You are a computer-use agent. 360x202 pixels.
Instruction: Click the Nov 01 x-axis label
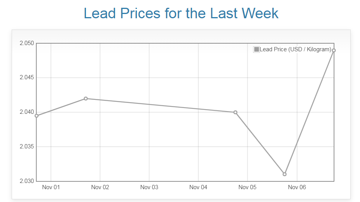pyautogui.click(x=51, y=187)
